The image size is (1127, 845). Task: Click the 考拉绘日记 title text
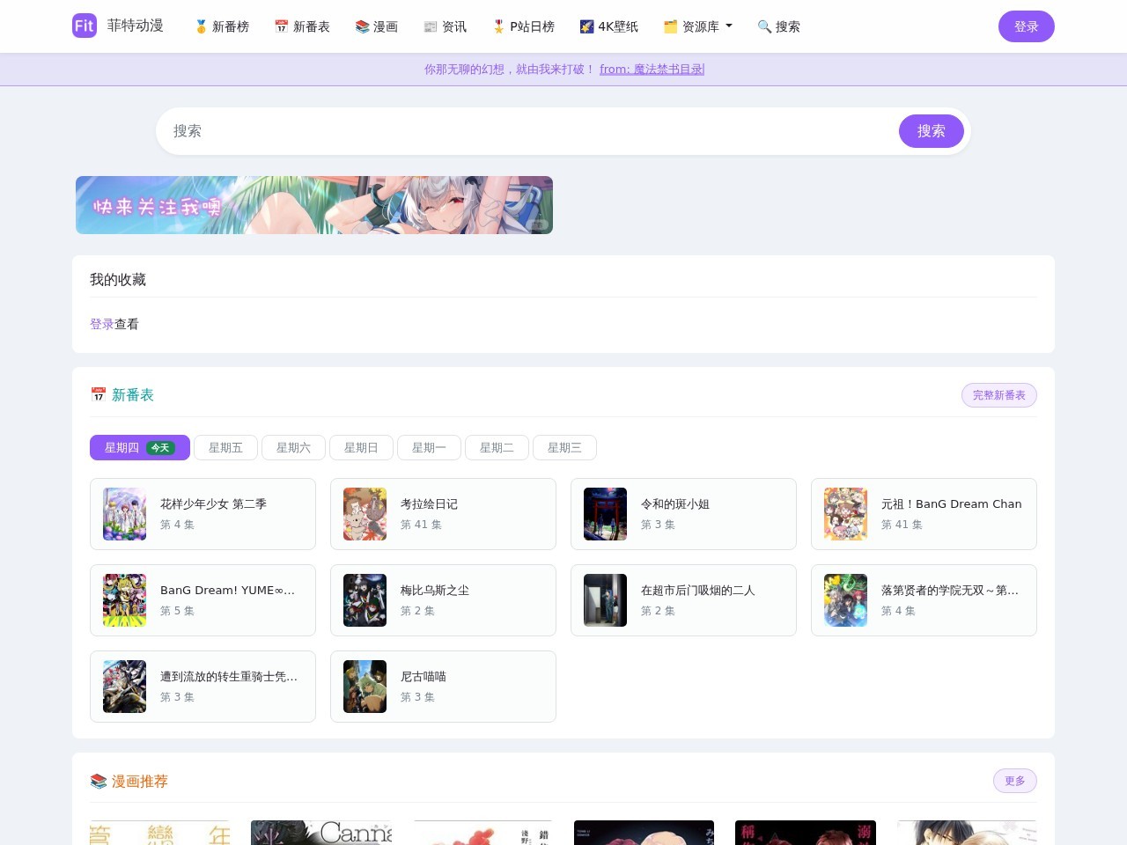429,504
